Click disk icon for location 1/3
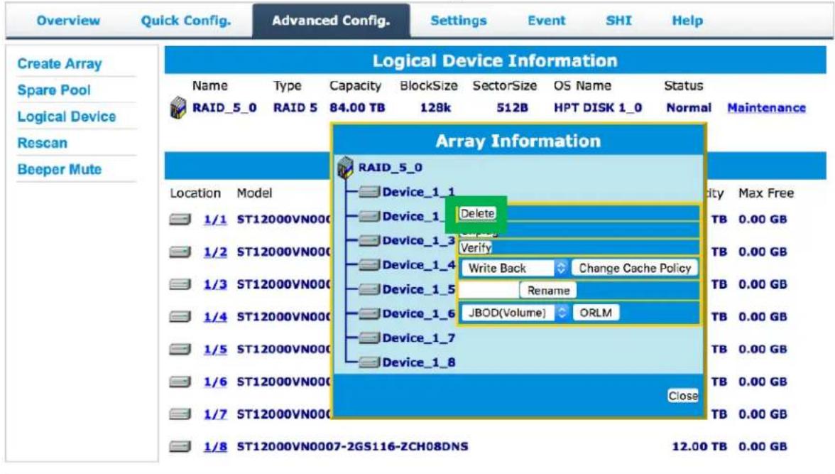Screen dimensions: 835x474 (180, 284)
